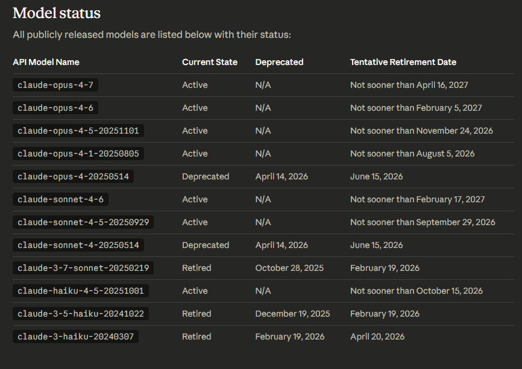Viewport: 522px width, 369px height.
Task: Select the claude-opus-4-20250514 model name
Action: pyautogui.click(x=74, y=176)
